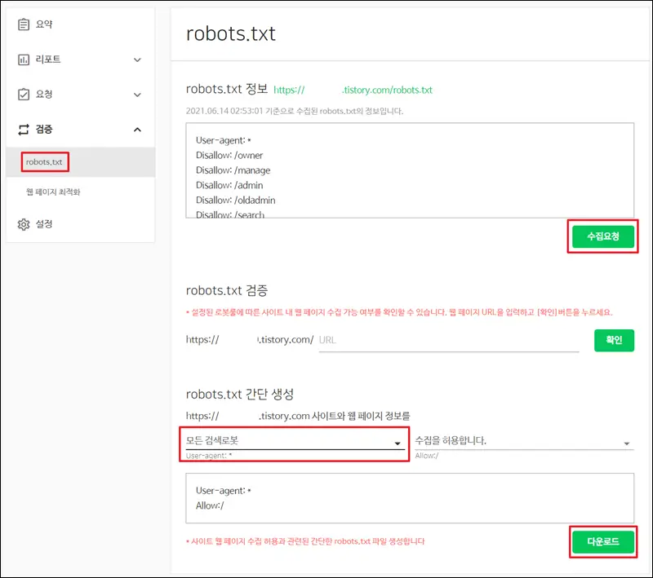Expand the 리포트 section chevron
This screenshot has width=653, height=578.
pyautogui.click(x=137, y=60)
